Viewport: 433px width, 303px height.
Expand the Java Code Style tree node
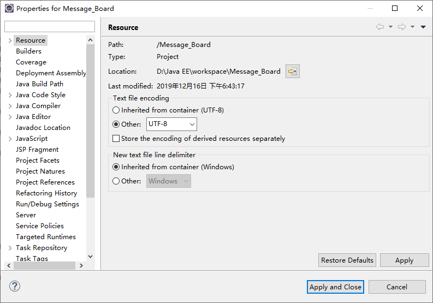10,95
